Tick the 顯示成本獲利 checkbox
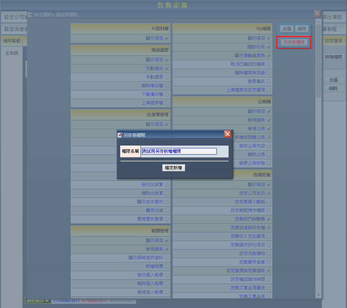Screen dimensions: 347x308 coord(167,202)
